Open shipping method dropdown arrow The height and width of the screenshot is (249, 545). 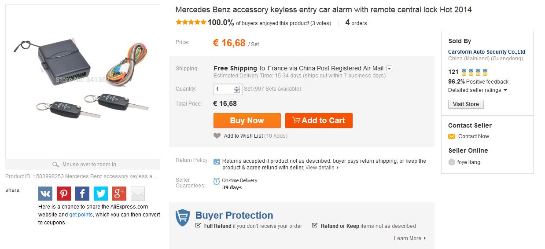tap(389, 69)
